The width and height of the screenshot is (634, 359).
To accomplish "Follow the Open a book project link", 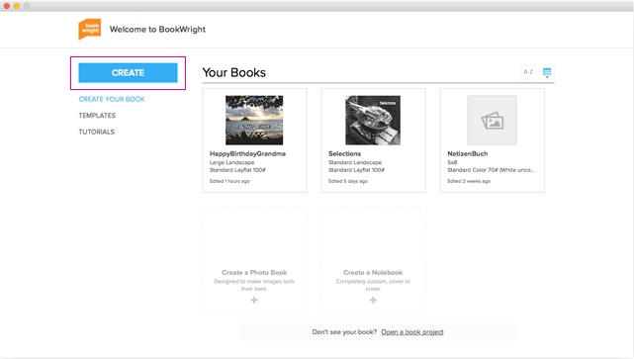I will click(x=412, y=332).
